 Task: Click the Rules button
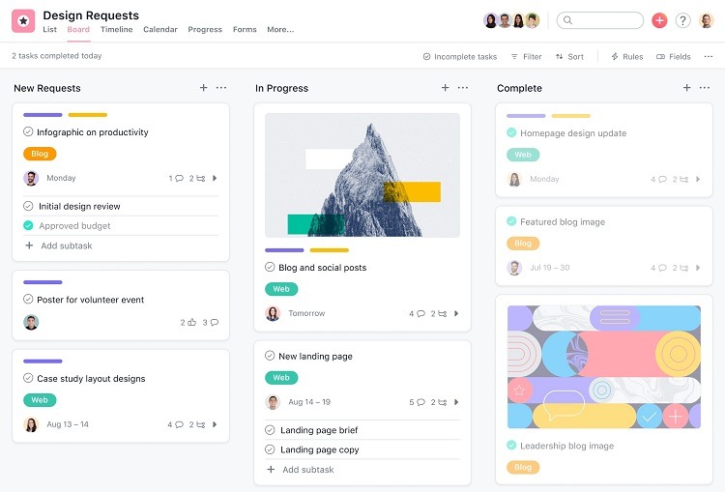[626, 57]
